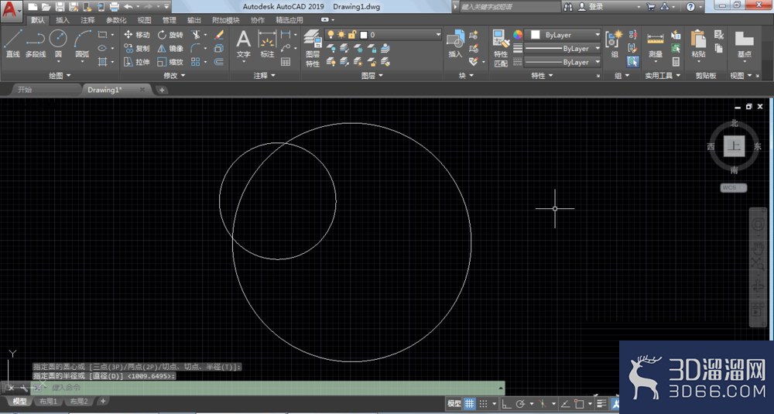Select the 圆 (Circle) tool
The image size is (774, 414).
58,44
